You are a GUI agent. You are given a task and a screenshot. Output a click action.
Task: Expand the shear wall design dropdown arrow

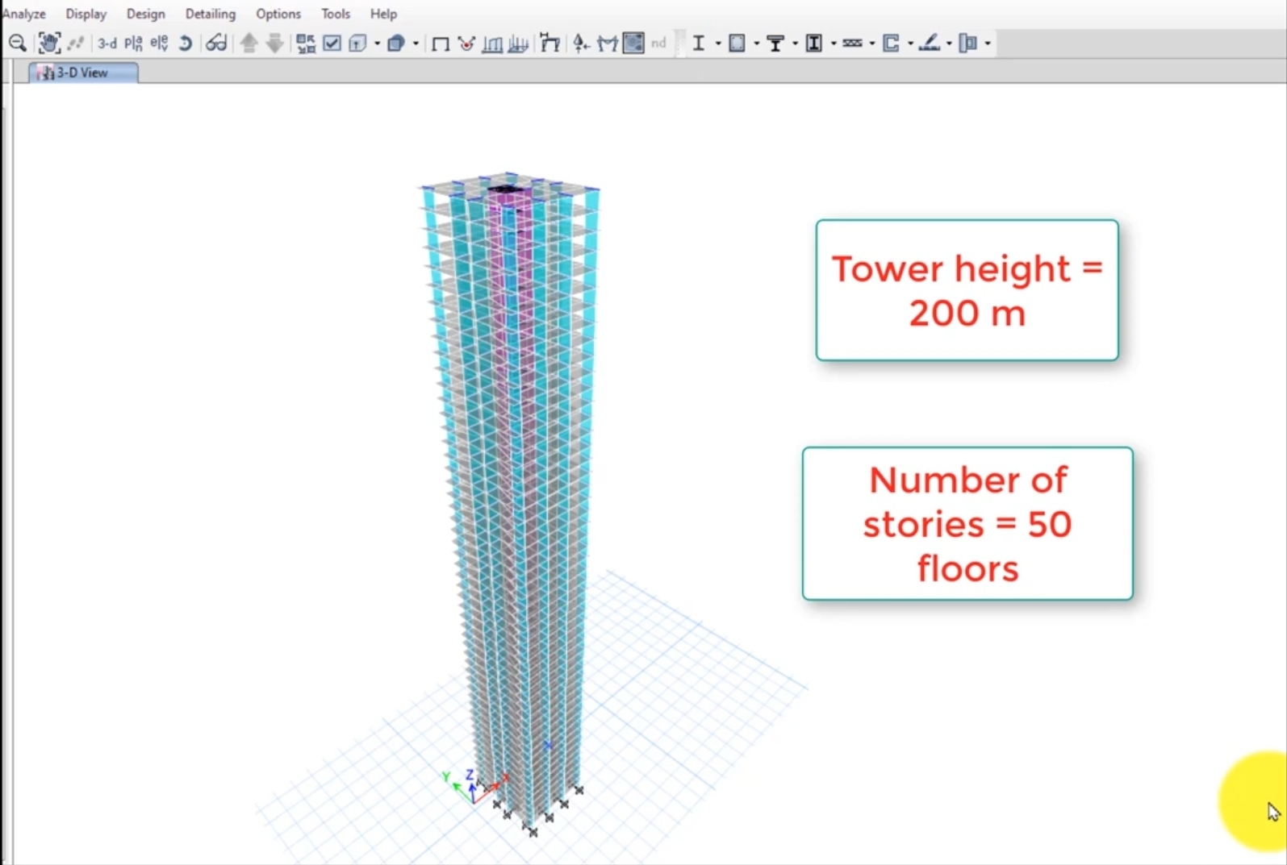910,44
